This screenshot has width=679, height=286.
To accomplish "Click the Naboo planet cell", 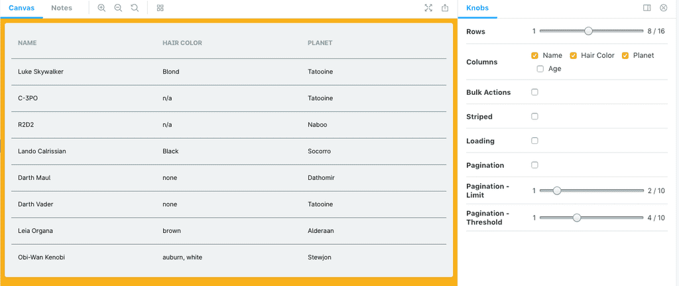I will click(x=318, y=125).
